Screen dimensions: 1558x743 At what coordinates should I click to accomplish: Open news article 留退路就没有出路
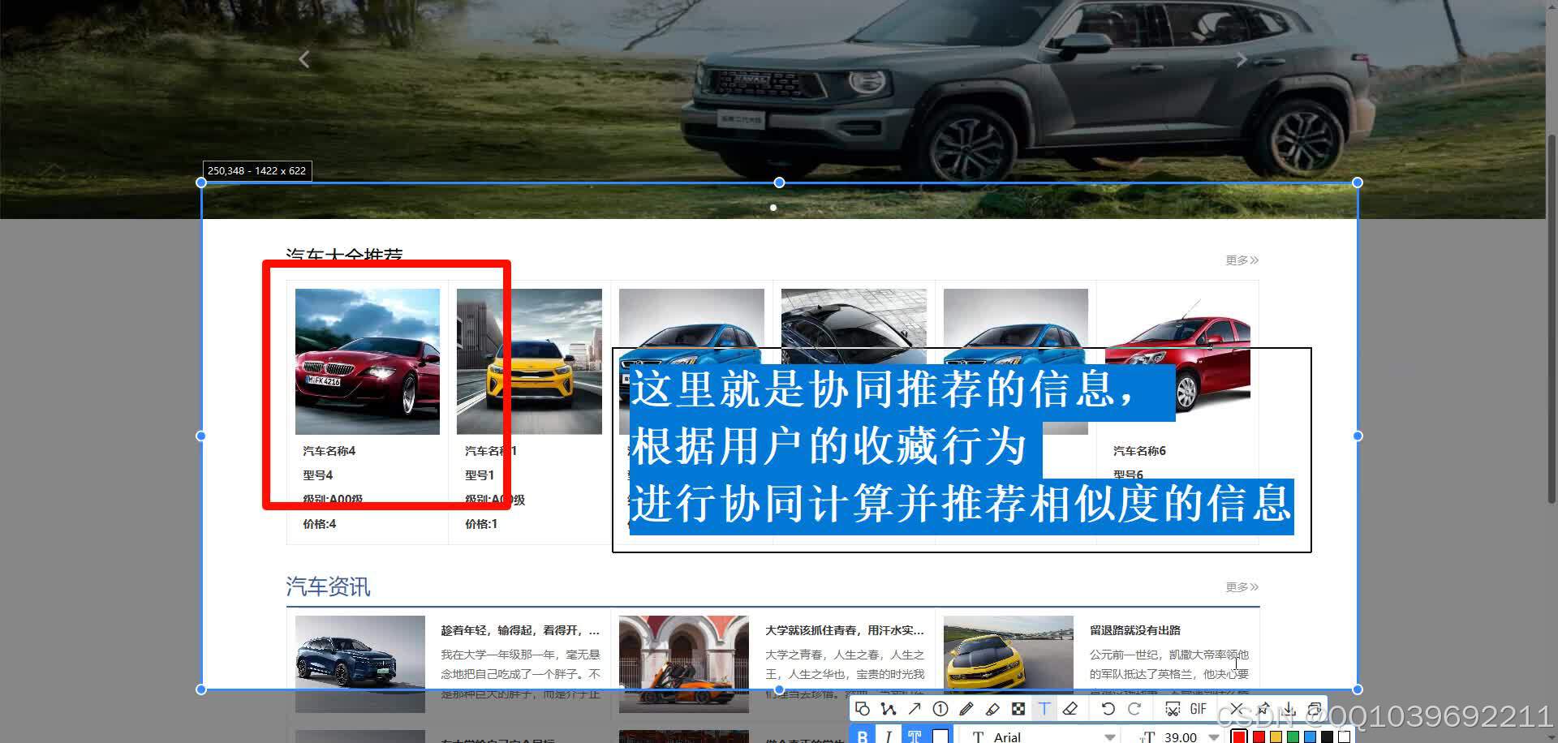tap(1135, 630)
